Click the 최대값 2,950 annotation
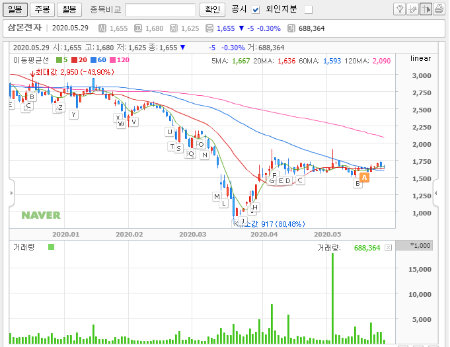Screen dimensions: 450x347 point(75,72)
